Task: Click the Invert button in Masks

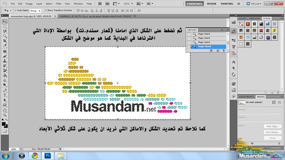Action: click(273, 138)
